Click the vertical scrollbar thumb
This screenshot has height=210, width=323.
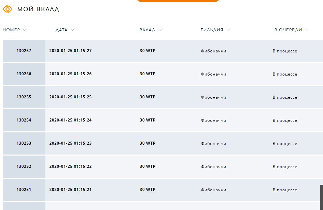tap(321, 197)
